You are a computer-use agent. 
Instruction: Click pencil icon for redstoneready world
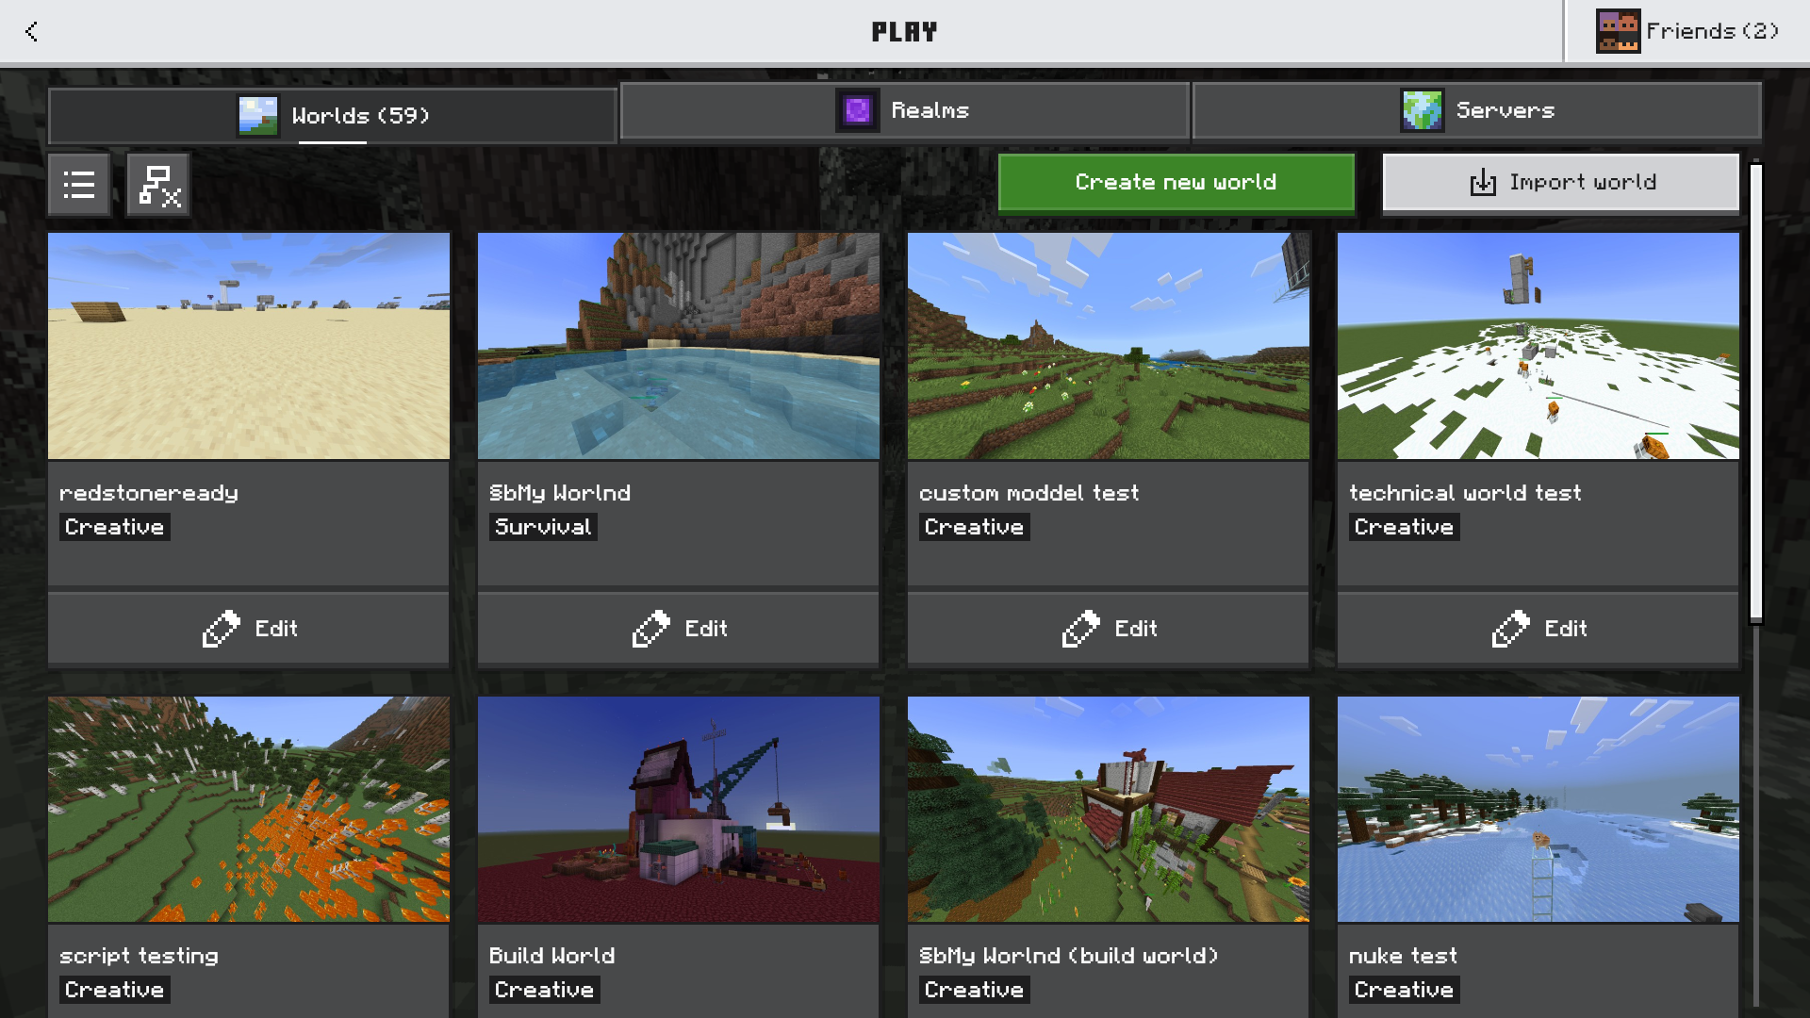pos(222,629)
